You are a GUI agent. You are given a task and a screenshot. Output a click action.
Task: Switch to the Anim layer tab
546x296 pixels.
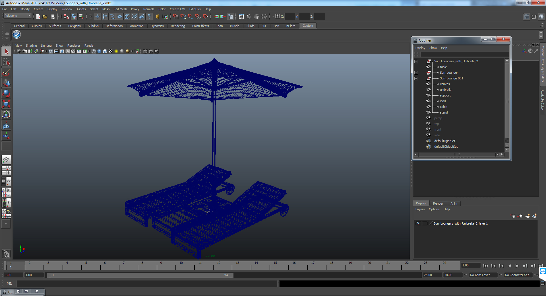[x=454, y=203]
